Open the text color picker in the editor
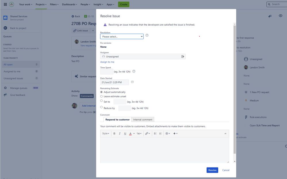The image size is (287, 179). coord(130,133)
